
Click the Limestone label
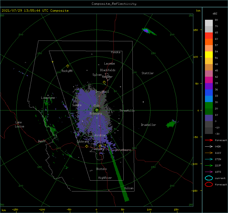click(x=48, y=98)
